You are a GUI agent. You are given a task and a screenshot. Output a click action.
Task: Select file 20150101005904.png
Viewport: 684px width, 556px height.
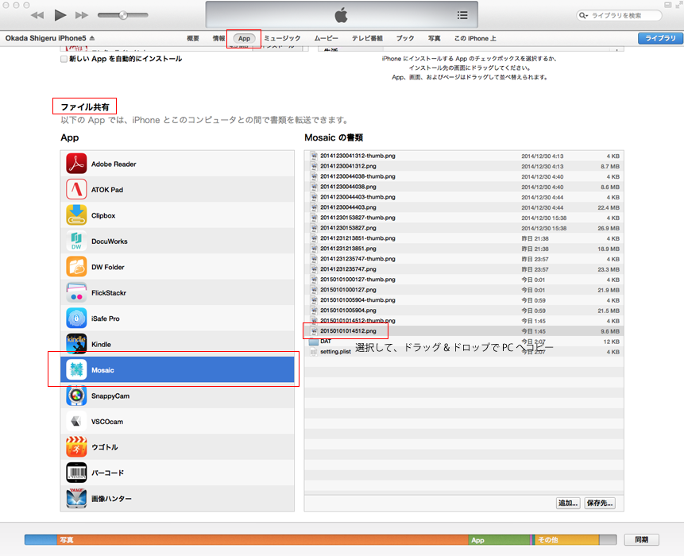point(348,311)
